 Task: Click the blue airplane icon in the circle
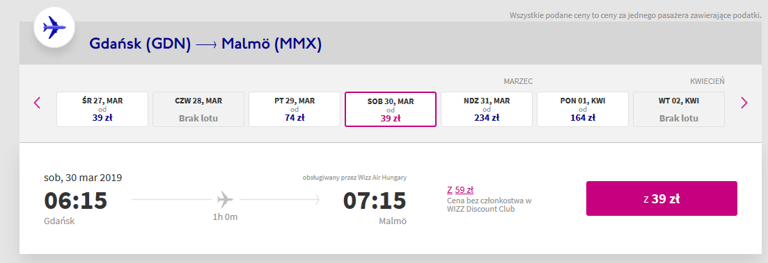pos(54,27)
